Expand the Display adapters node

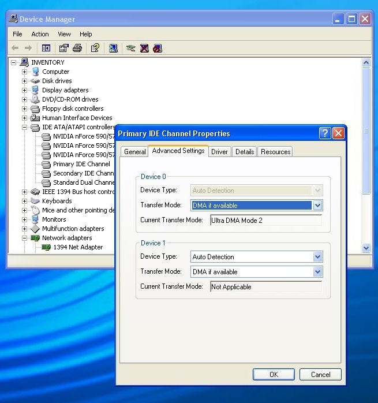[24, 90]
